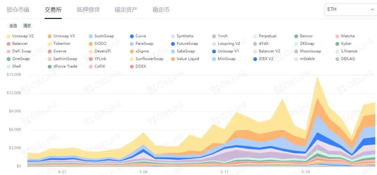Open the 稳定币 tab
Image resolution: width=377 pixels, height=175 pixels.
(x=161, y=10)
